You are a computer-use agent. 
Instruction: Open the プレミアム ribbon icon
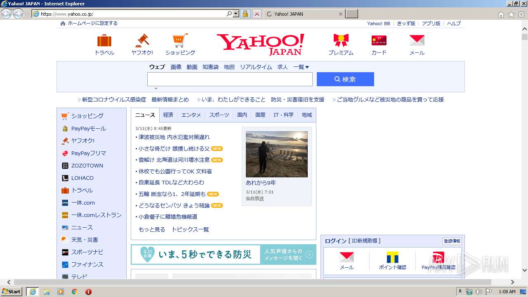pos(341,40)
